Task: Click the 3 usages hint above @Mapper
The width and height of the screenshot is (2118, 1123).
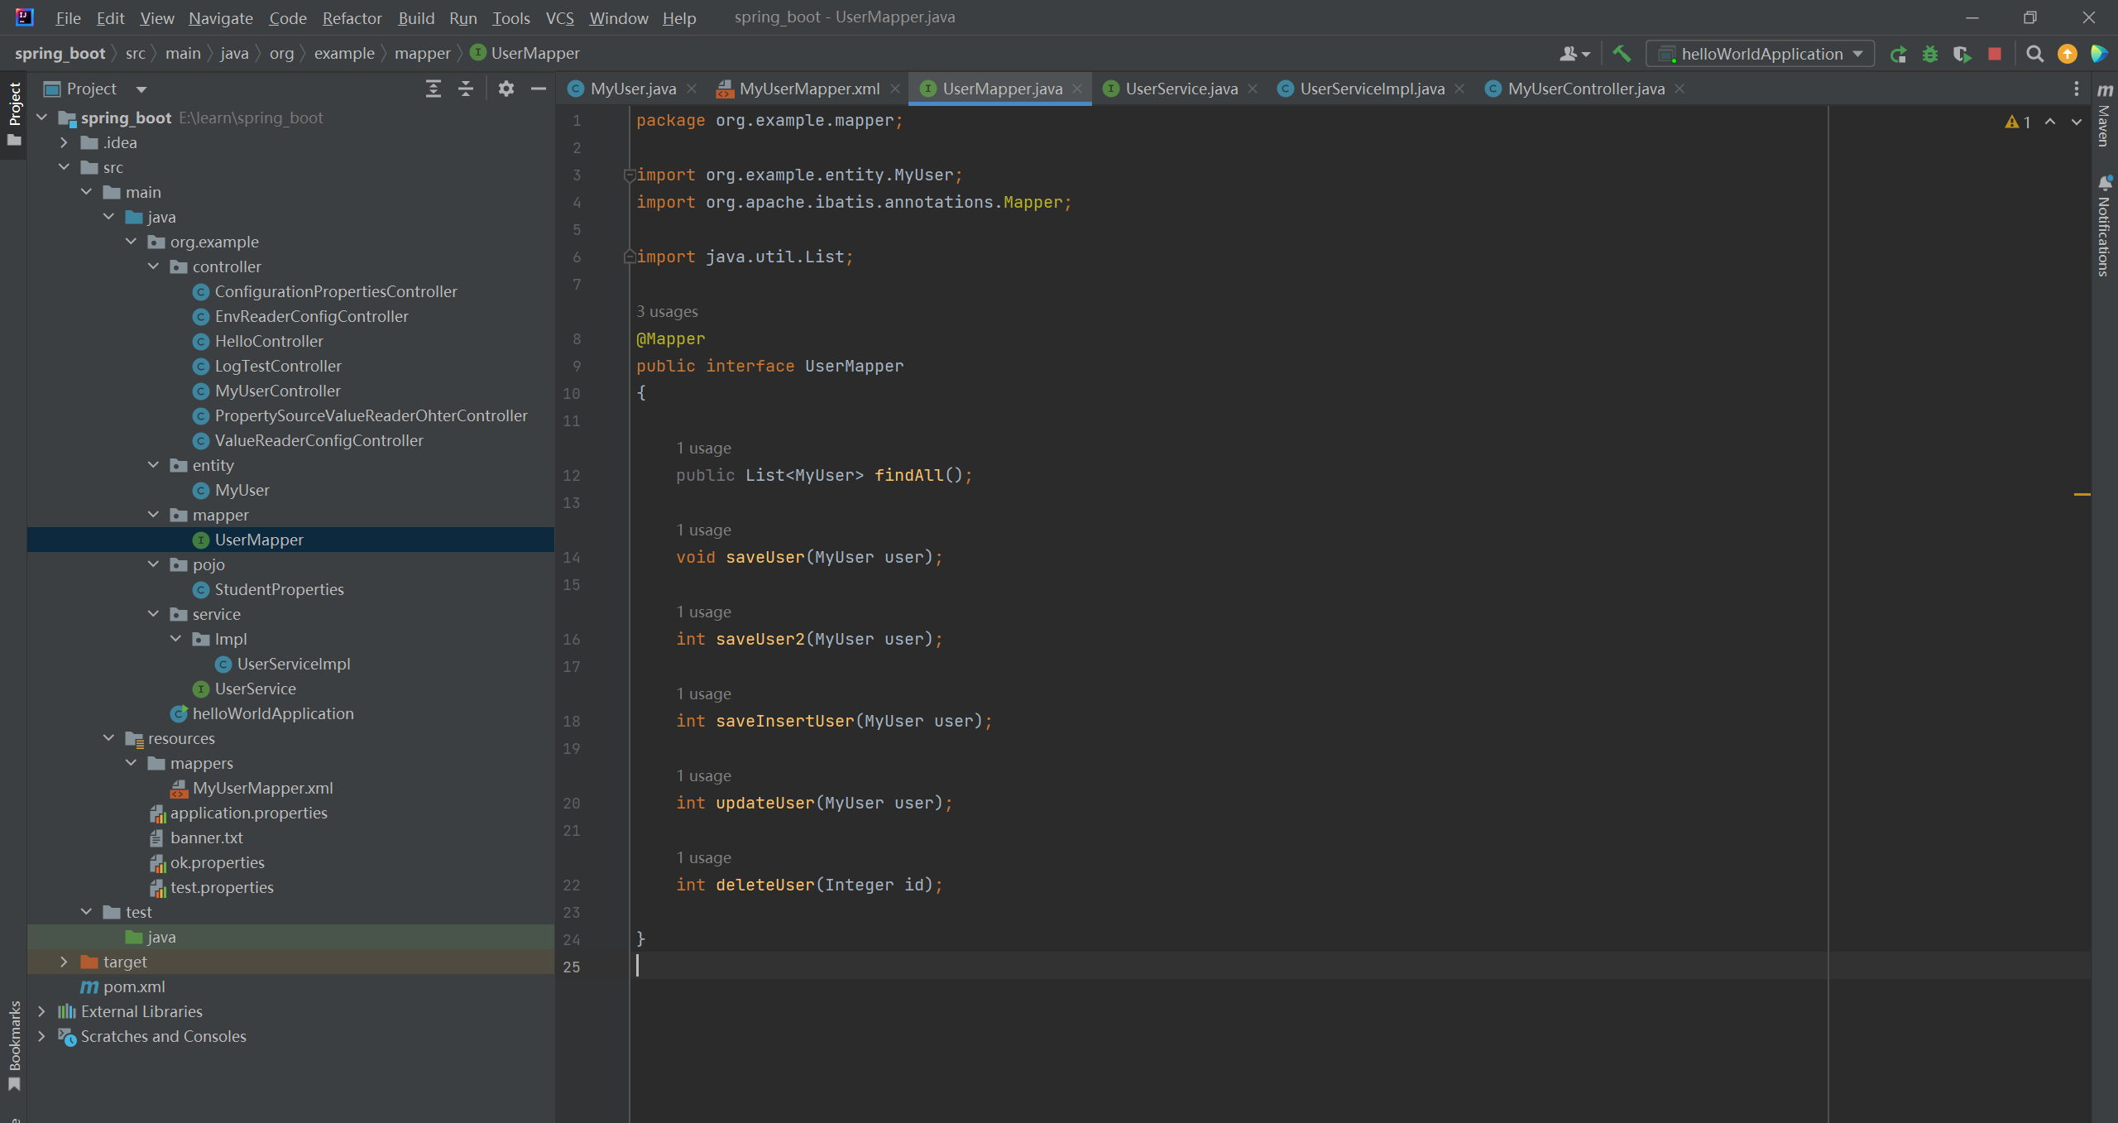Action: tap(667, 311)
